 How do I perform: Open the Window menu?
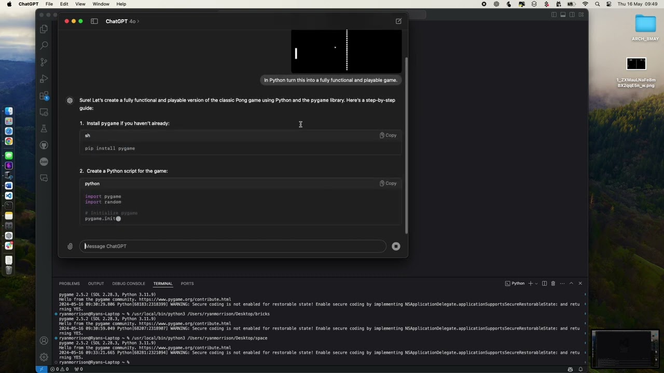click(x=101, y=4)
